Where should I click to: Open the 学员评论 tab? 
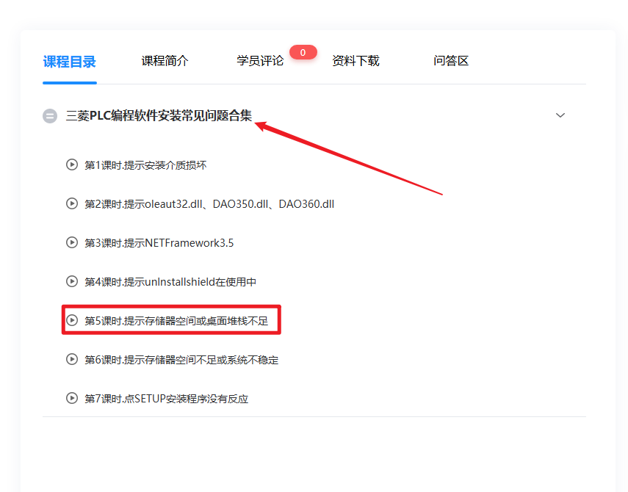(260, 61)
